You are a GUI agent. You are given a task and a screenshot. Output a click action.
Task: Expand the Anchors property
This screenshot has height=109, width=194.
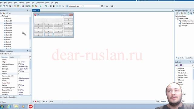1,67
